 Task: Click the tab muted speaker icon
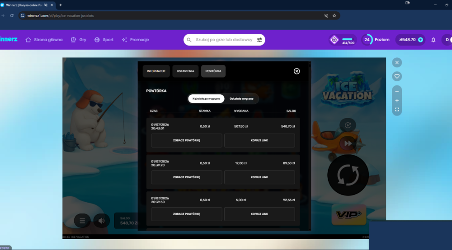point(46,5)
